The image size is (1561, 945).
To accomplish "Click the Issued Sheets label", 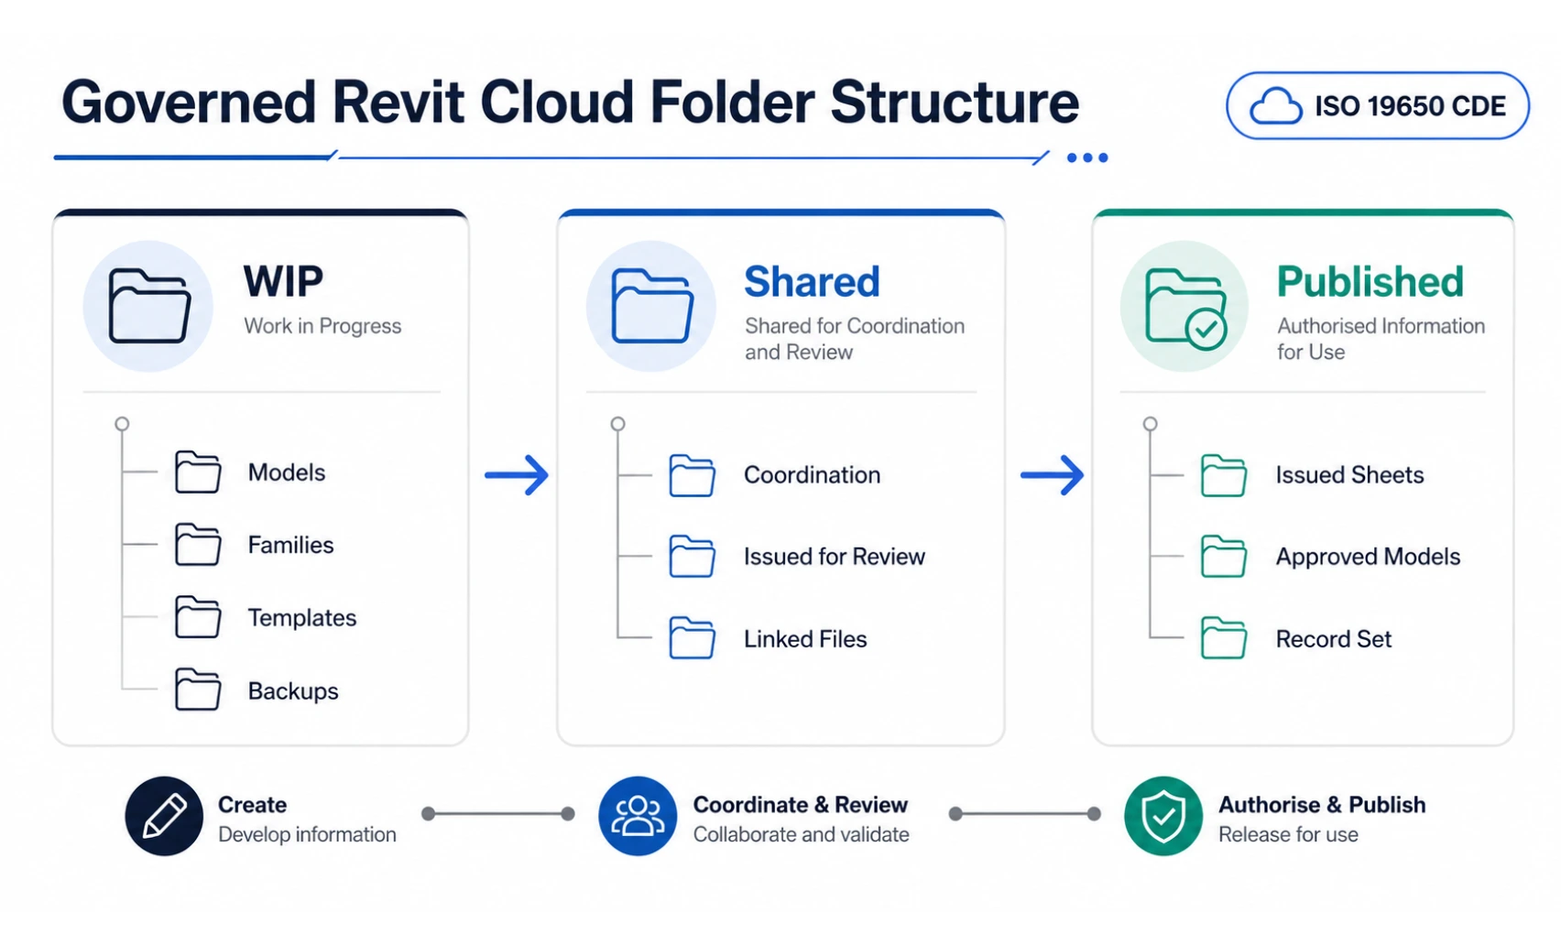I will (x=1349, y=475).
